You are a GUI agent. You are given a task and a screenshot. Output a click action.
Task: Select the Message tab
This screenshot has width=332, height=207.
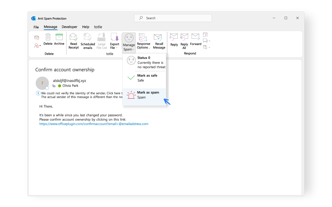click(x=50, y=27)
